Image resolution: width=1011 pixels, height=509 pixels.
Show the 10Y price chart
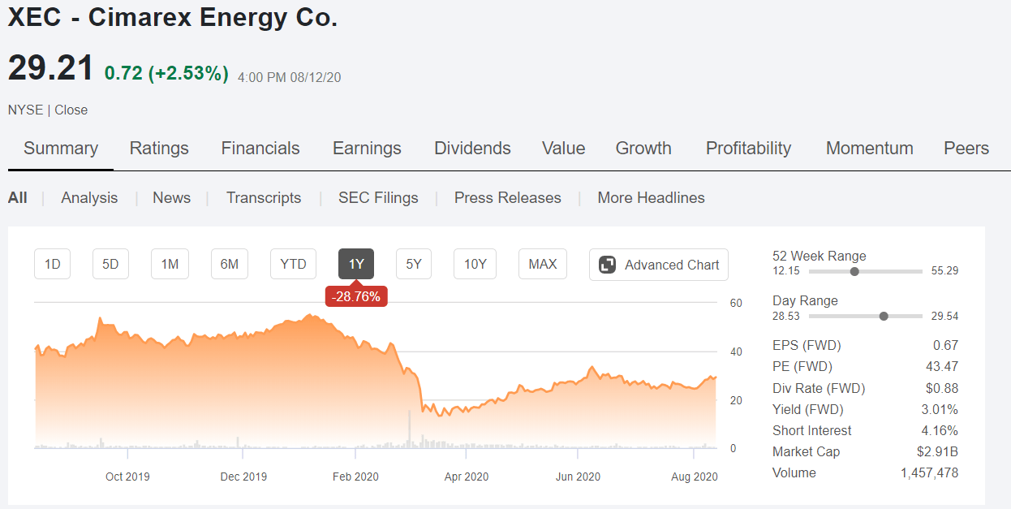(x=475, y=264)
